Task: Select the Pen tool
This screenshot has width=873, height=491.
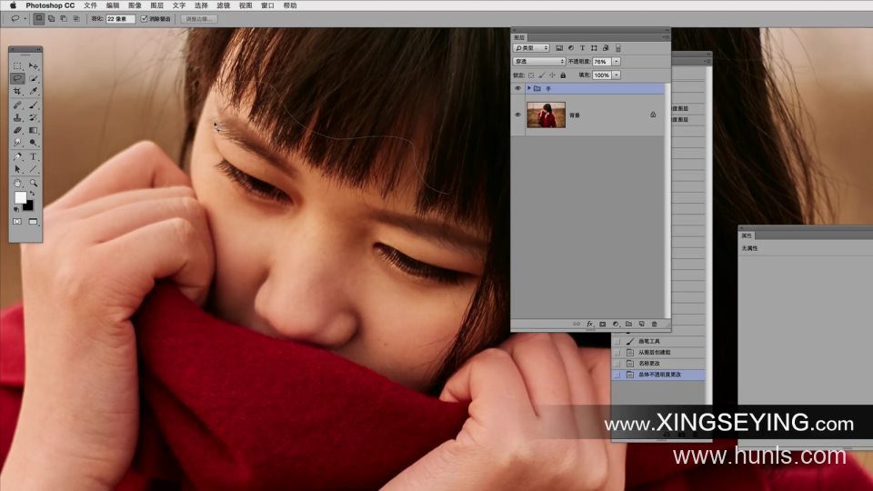Action: tap(18, 156)
